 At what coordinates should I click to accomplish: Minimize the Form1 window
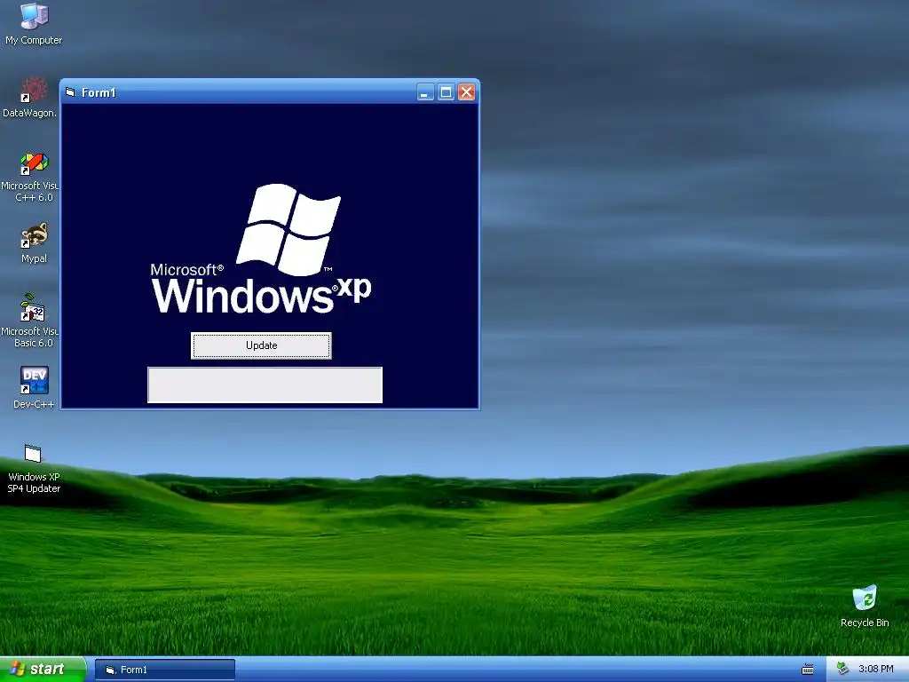click(x=425, y=92)
